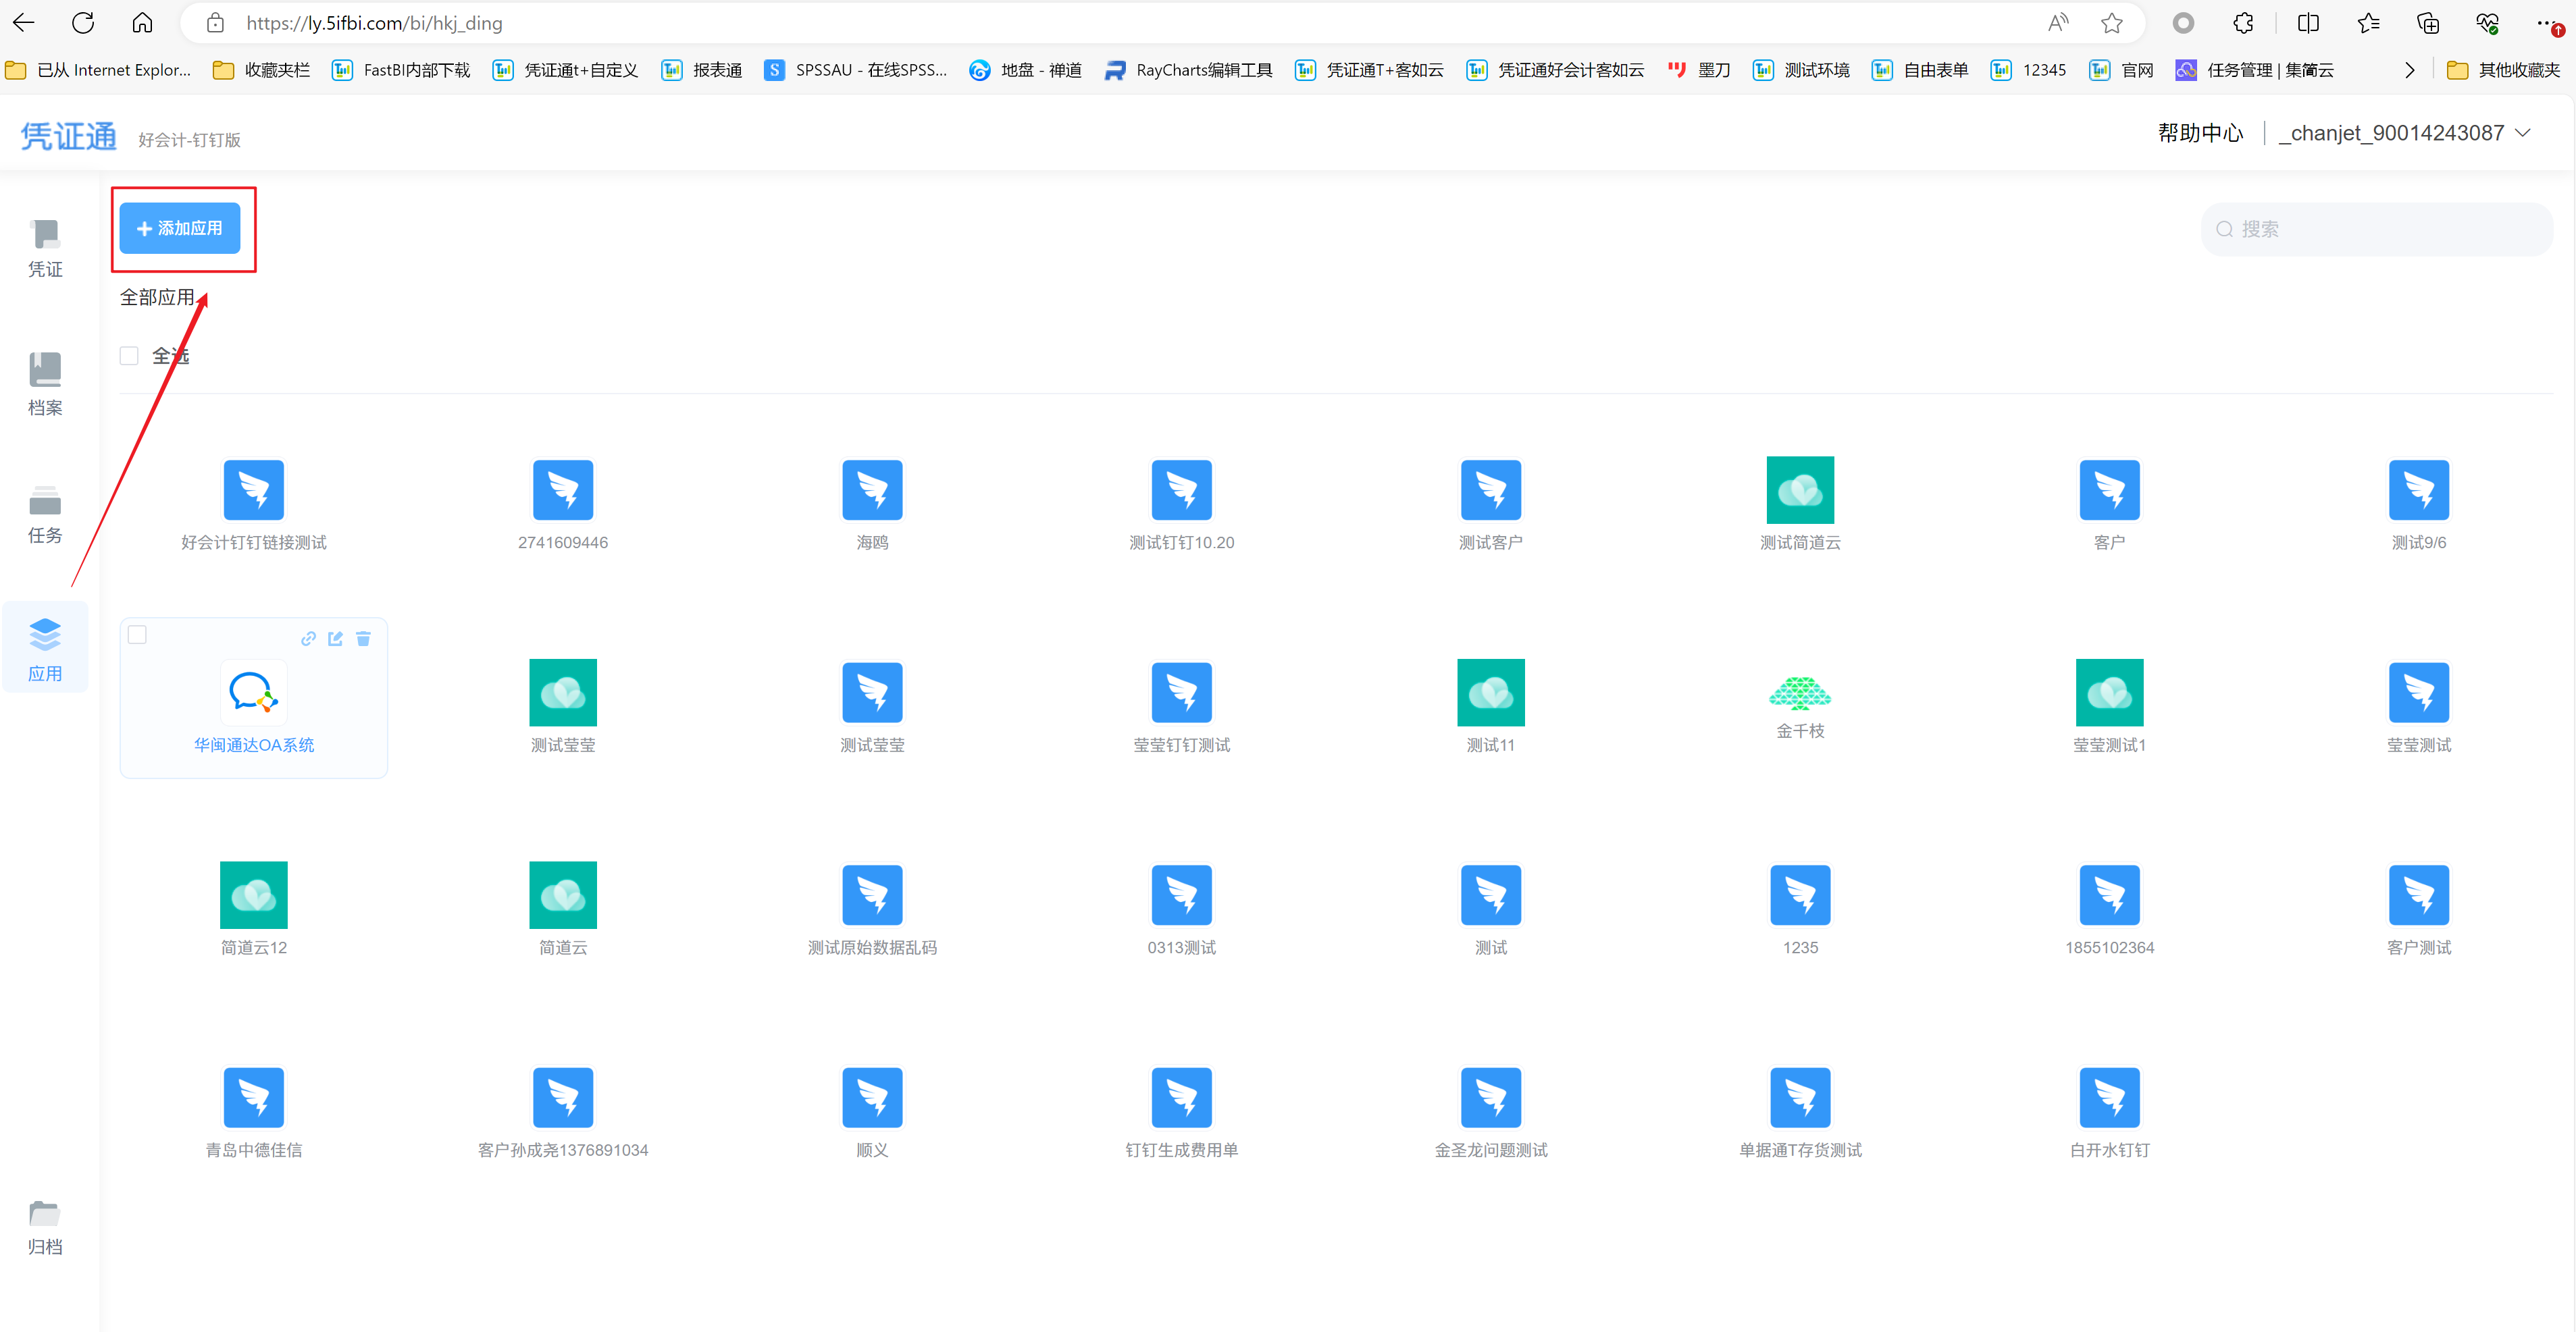Open the 莹莹测试1 cloud app icon
The height and width of the screenshot is (1332, 2576).
2109,691
